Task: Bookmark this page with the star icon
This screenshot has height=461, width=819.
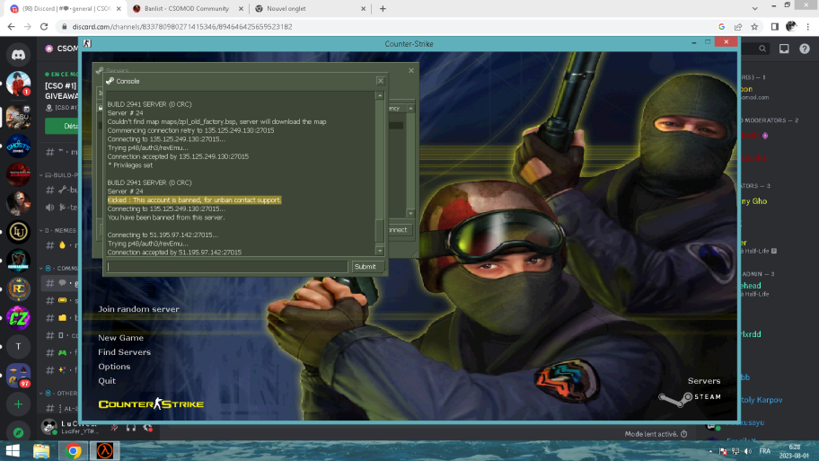Action: point(754,27)
